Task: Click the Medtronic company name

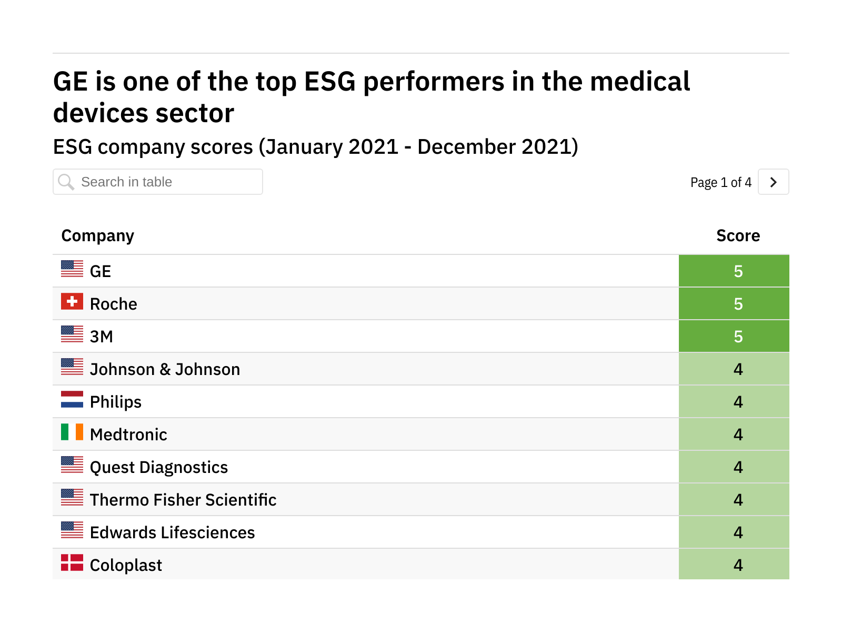Action: coord(128,435)
